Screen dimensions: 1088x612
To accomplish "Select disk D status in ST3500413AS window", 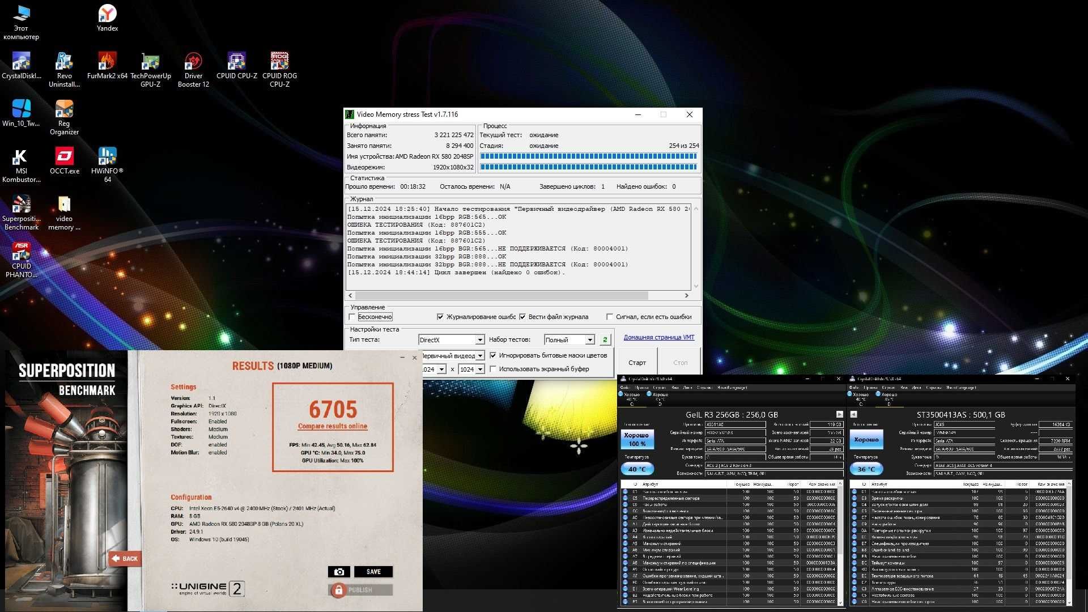I will (x=889, y=398).
